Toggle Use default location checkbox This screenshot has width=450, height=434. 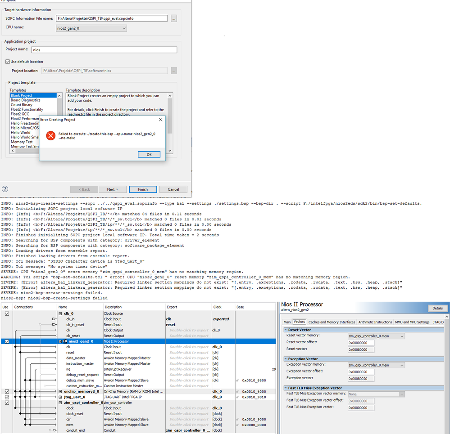coord(8,62)
